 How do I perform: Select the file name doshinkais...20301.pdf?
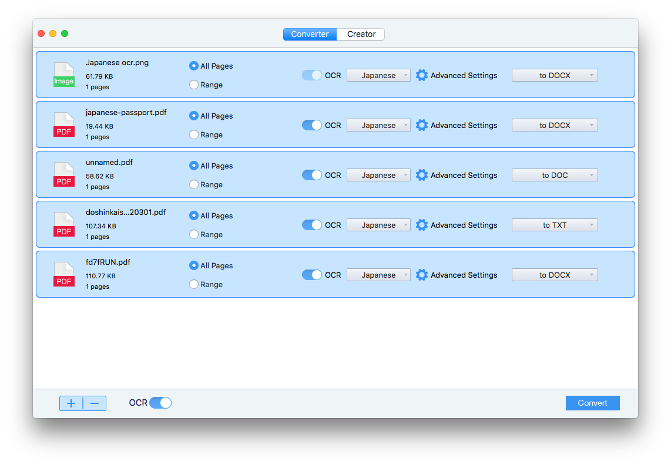point(126,212)
